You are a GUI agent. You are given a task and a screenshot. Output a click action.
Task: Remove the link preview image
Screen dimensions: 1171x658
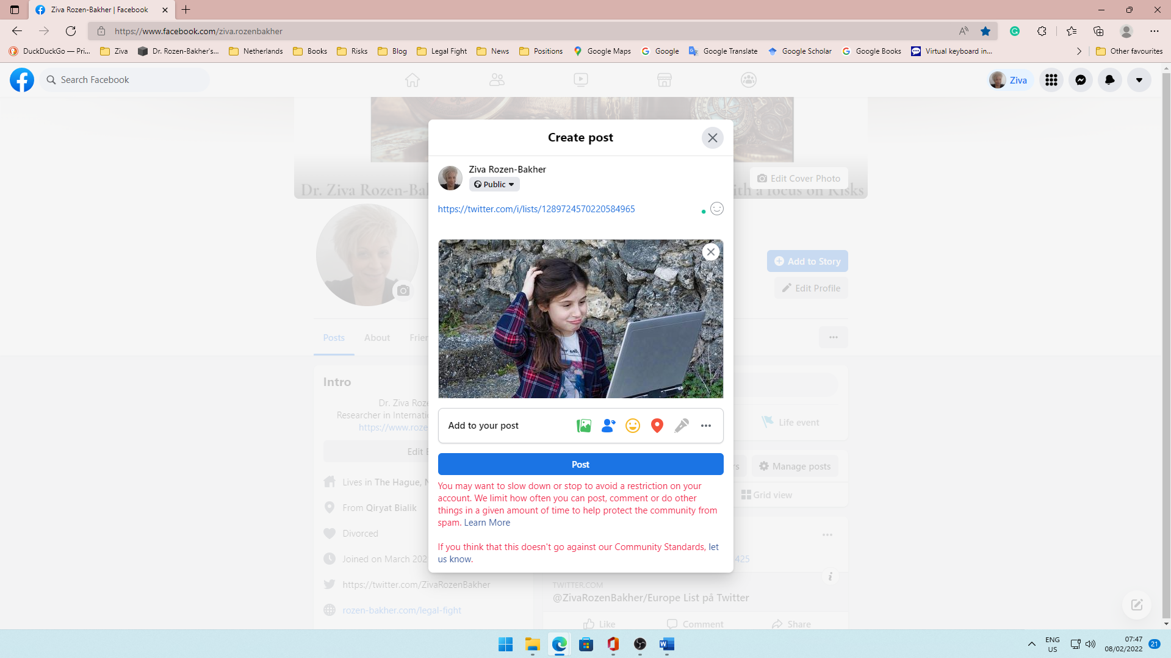(x=710, y=252)
